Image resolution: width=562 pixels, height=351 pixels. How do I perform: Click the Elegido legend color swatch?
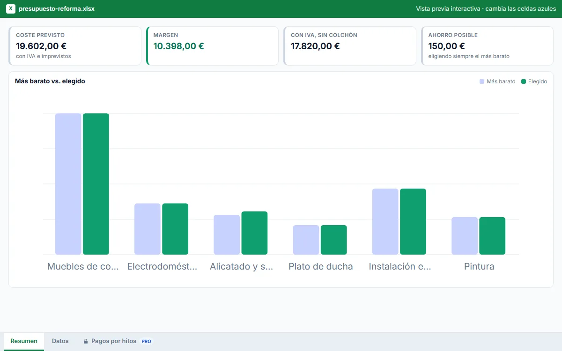524,81
